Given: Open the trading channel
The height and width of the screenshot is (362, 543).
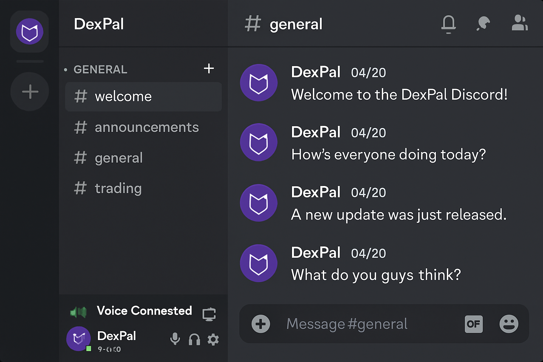Looking at the screenshot, I should (118, 188).
